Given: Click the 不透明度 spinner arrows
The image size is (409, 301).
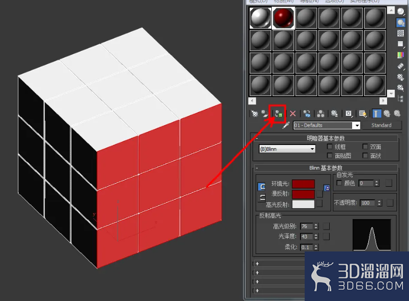Looking at the screenshot, I should tap(380, 203).
